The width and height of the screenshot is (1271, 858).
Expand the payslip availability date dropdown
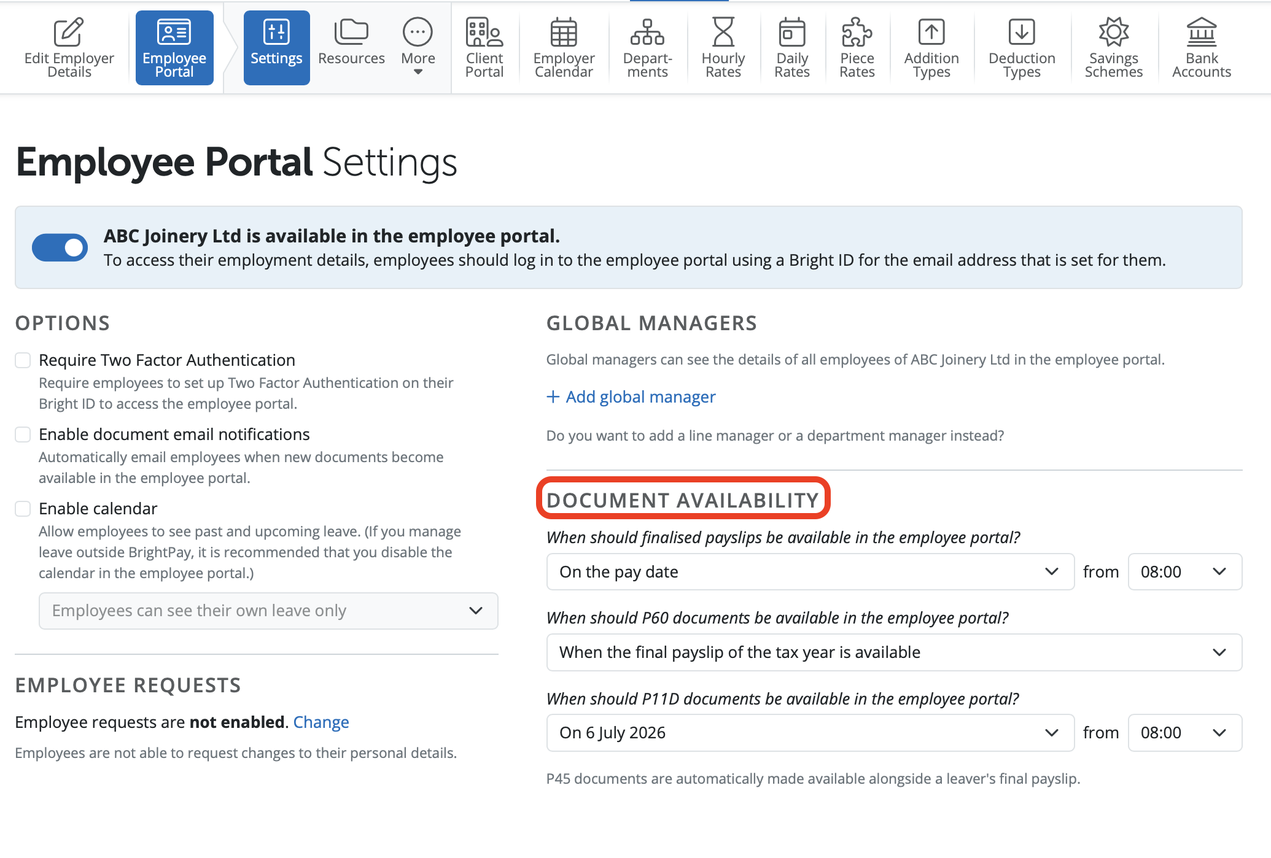810,572
